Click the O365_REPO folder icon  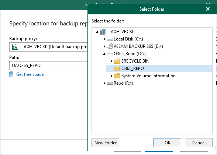click(x=117, y=68)
